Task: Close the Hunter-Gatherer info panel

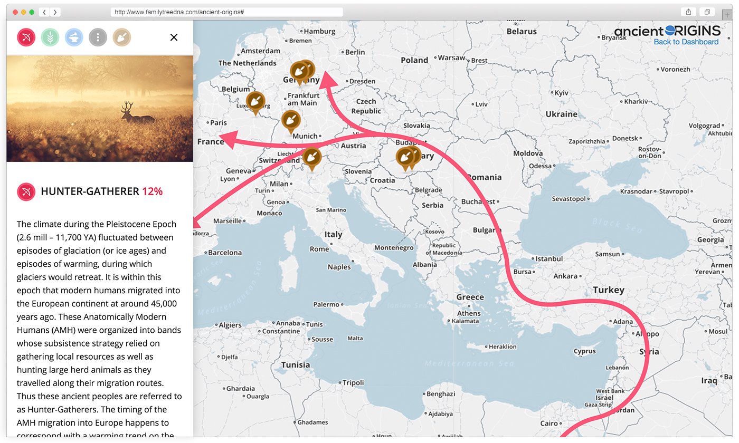Action: [x=174, y=37]
